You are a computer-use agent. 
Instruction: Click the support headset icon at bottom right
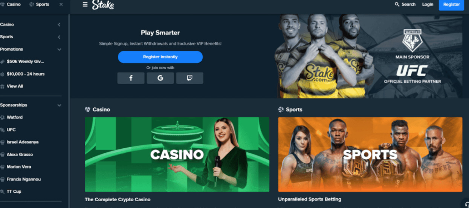pyautogui.click(x=466, y=205)
